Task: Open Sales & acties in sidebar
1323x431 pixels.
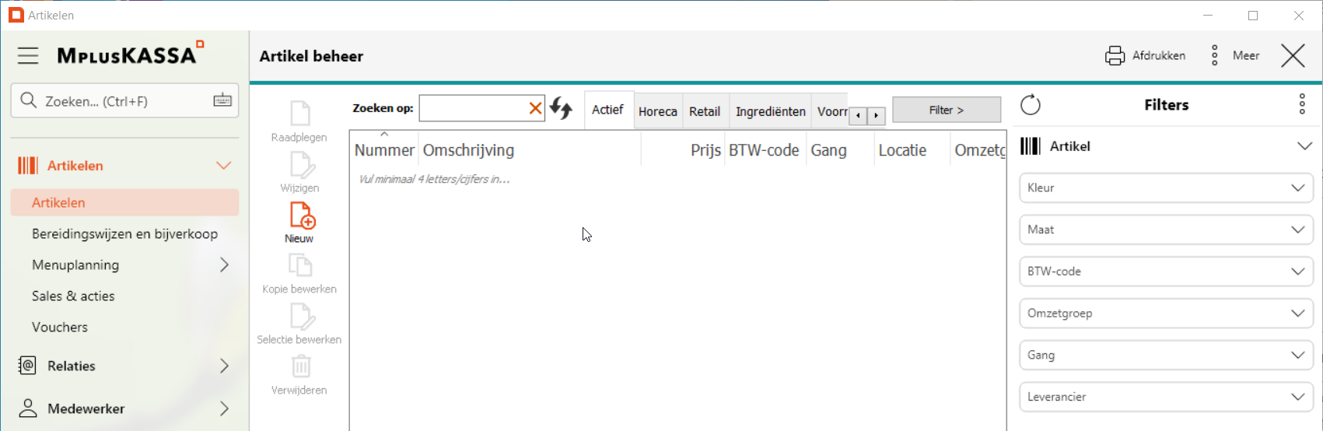Action: [73, 296]
